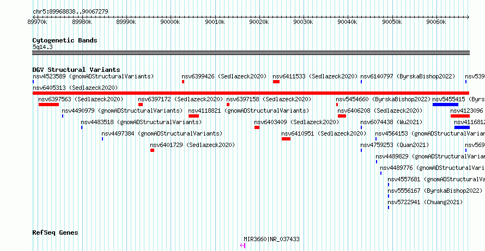Screen dimensions: 485x251
Task: Click the nsv6397172 red variant bar
Action: click(x=141, y=105)
